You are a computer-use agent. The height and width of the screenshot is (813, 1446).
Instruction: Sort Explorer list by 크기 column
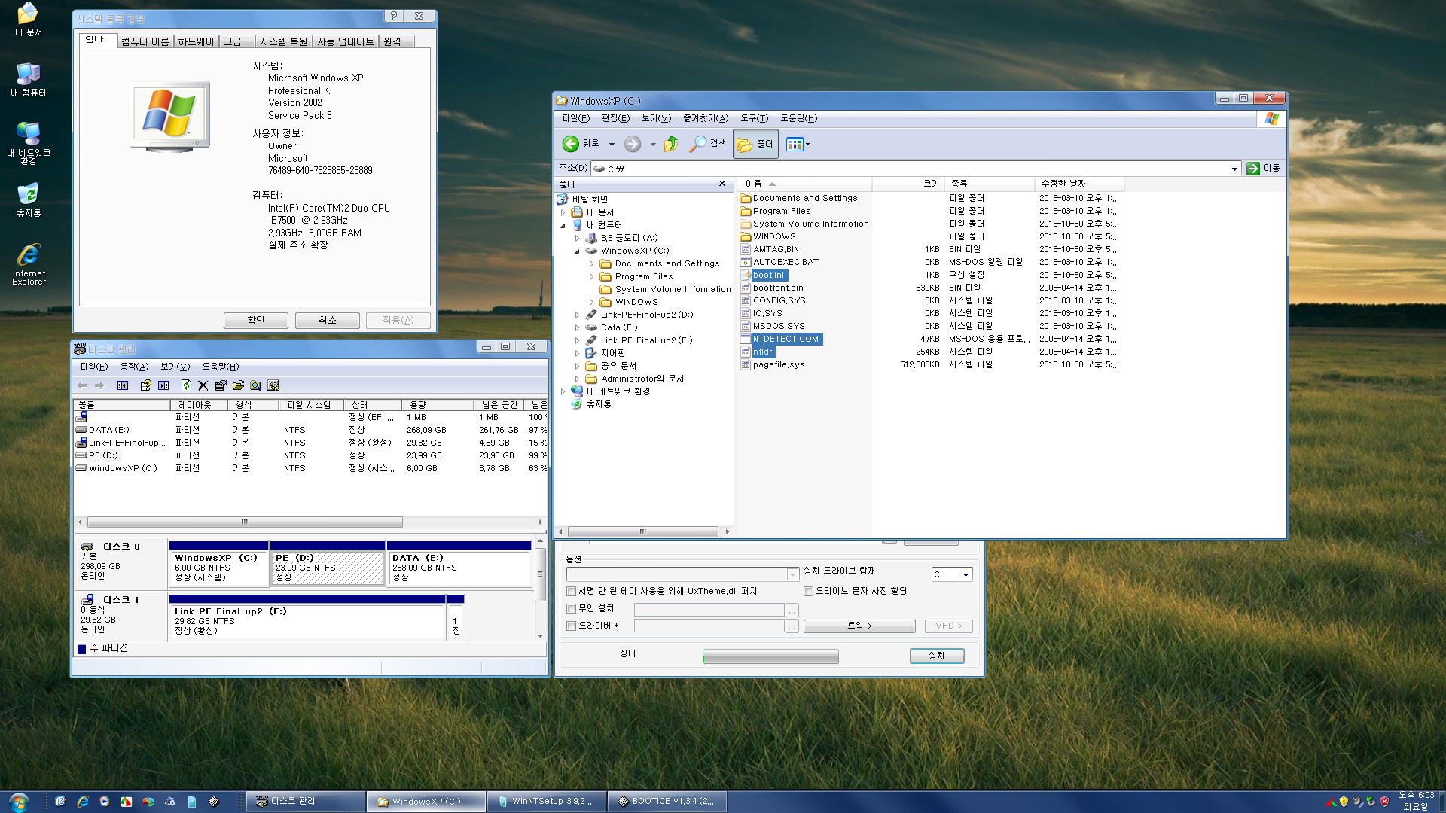908,184
